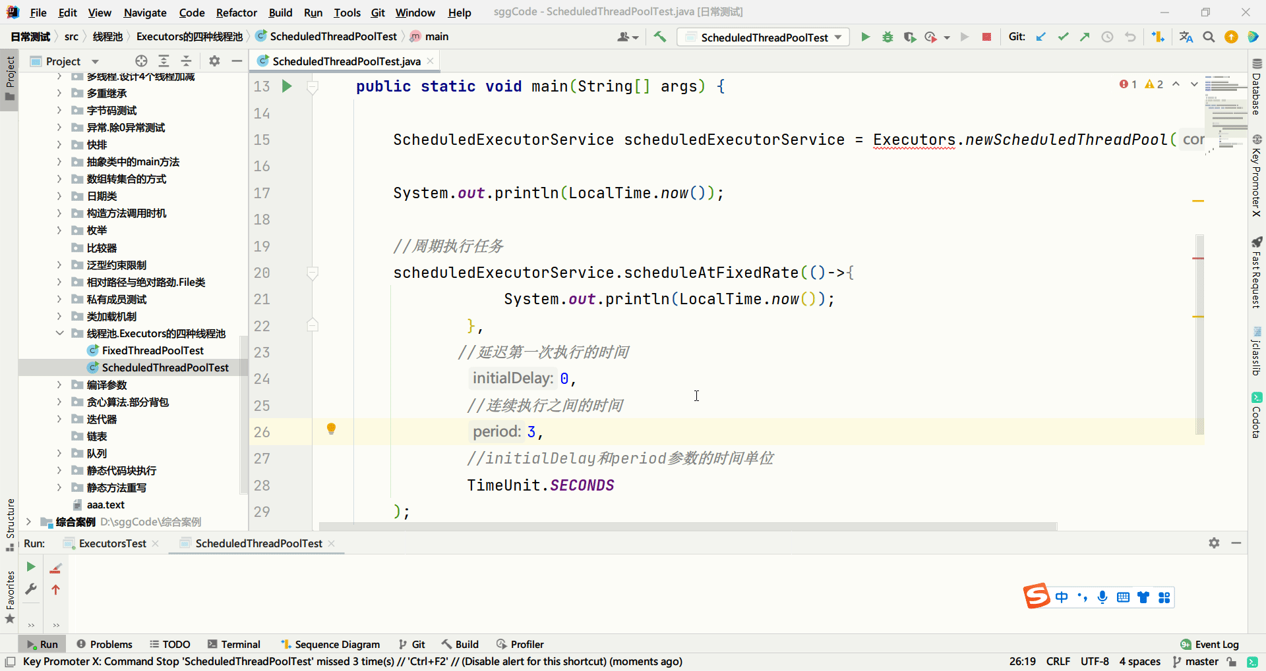Screen dimensions: 1266x671
Task: Click Project tree vertical scrollbar
Action: tap(243, 415)
